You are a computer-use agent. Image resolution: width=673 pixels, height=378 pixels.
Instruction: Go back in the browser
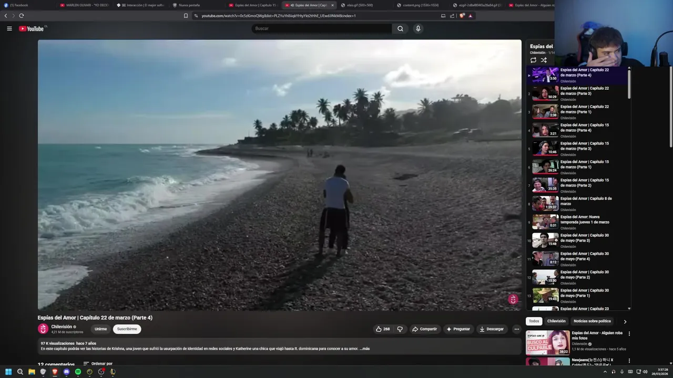(6, 16)
